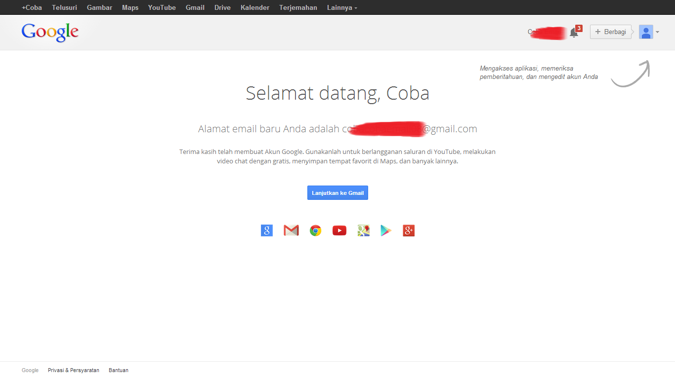Click the Lanjutkan ke Gmail button
675x379 pixels.
(337, 193)
